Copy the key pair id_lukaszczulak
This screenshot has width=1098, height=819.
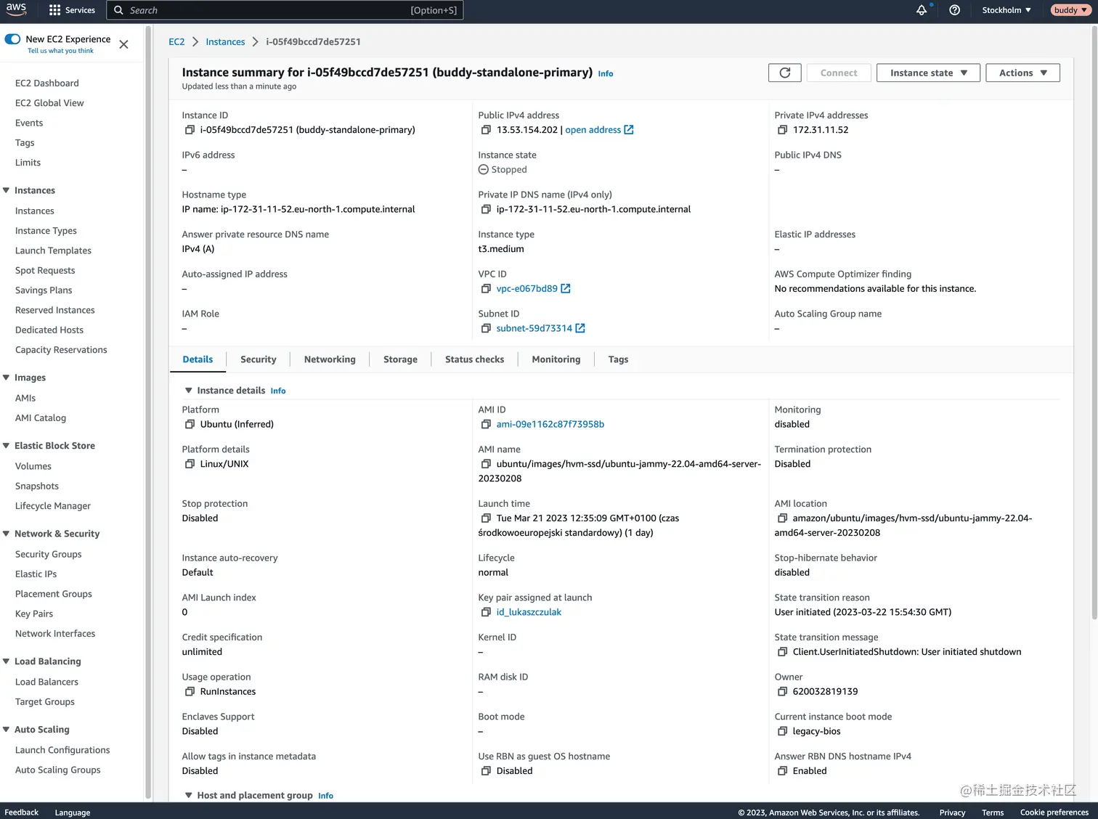[486, 612]
